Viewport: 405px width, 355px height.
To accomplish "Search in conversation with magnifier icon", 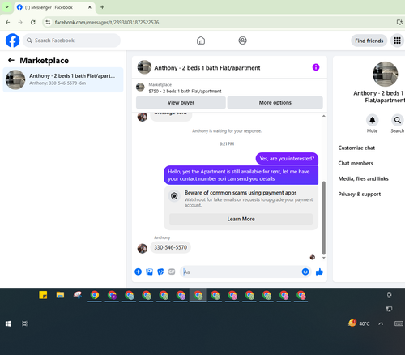I will [397, 120].
